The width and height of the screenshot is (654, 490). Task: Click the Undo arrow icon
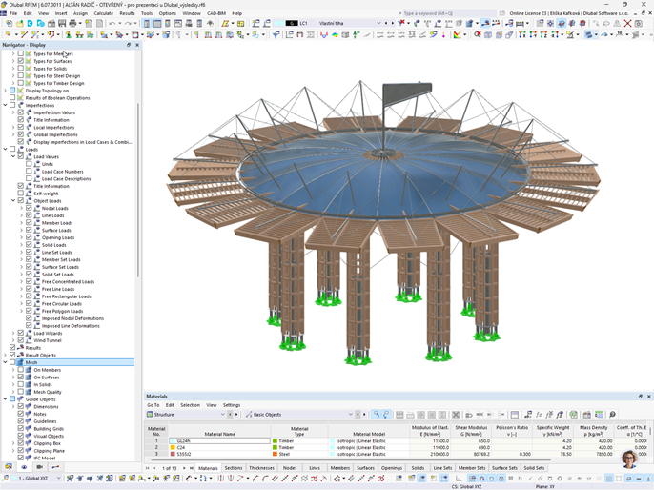coord(112,23)
